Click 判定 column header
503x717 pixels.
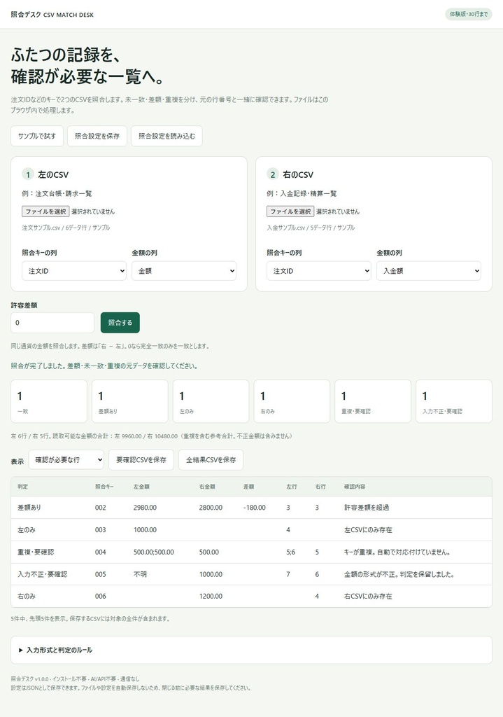pyautogui.click(x=23, y=487)
